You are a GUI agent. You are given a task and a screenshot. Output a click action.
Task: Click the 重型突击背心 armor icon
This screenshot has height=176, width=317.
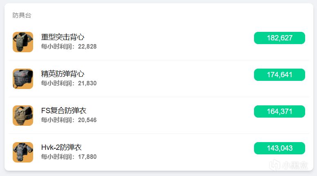pyautogui.click(x=23, y=42)
